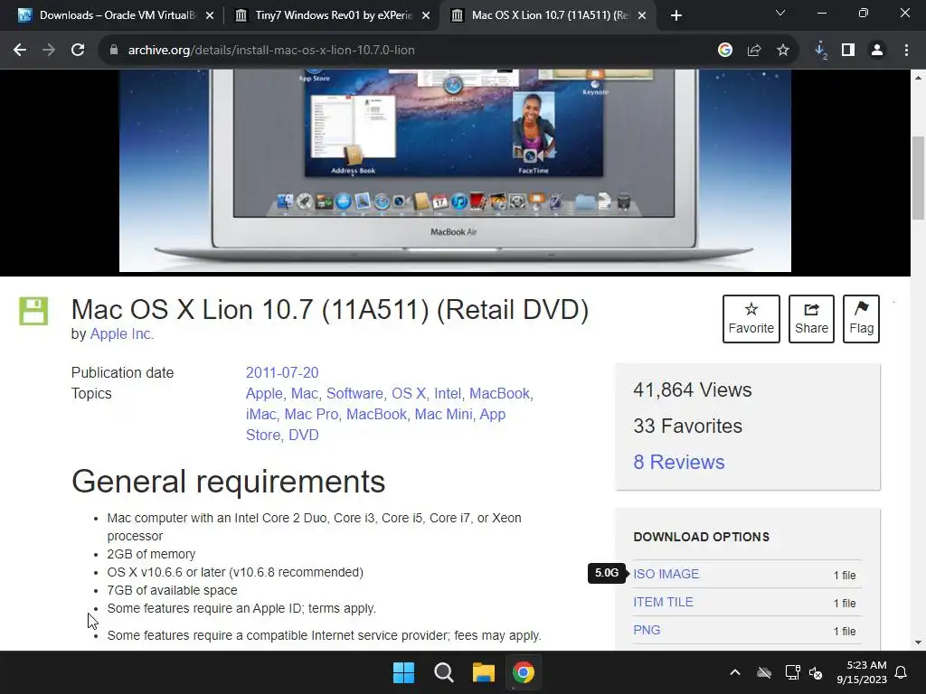Toggle the Chrome side panel
Image resolution: width=926 pixels, height=694 pixels.
click(x=848, y=51)
